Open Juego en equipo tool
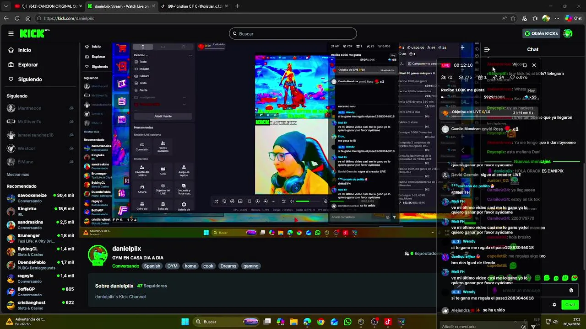The width and height of the screenshot is (586, 329). 184,170
